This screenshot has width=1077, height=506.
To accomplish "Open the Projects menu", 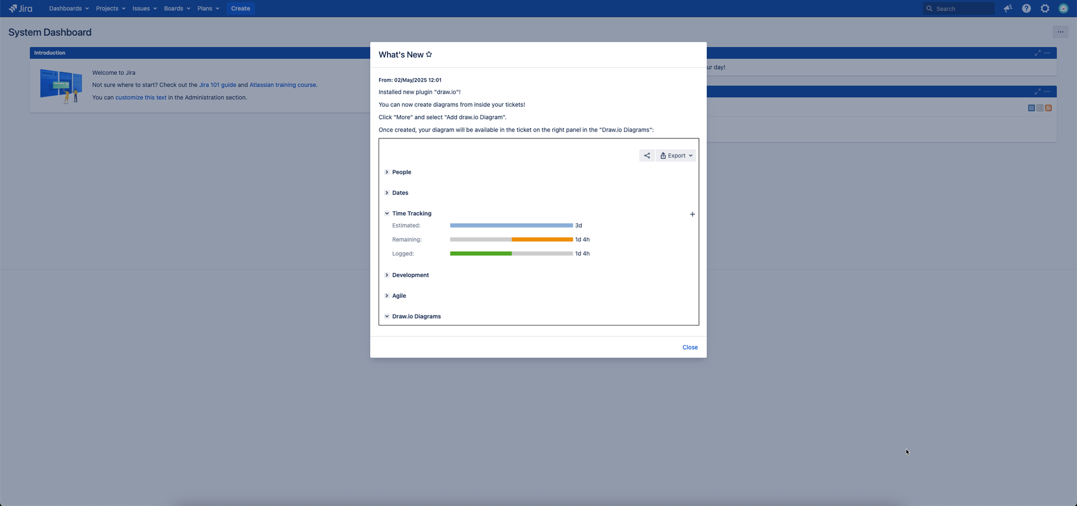I will [x=110, y=8].
